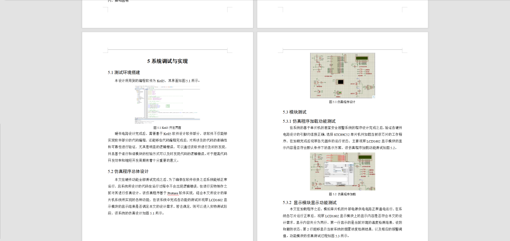Click the line starting "本设计所用到的编程软件为 Keil5"
Image resolution: width=510 pixels, height=241 pixels.
tap(157, 80)
